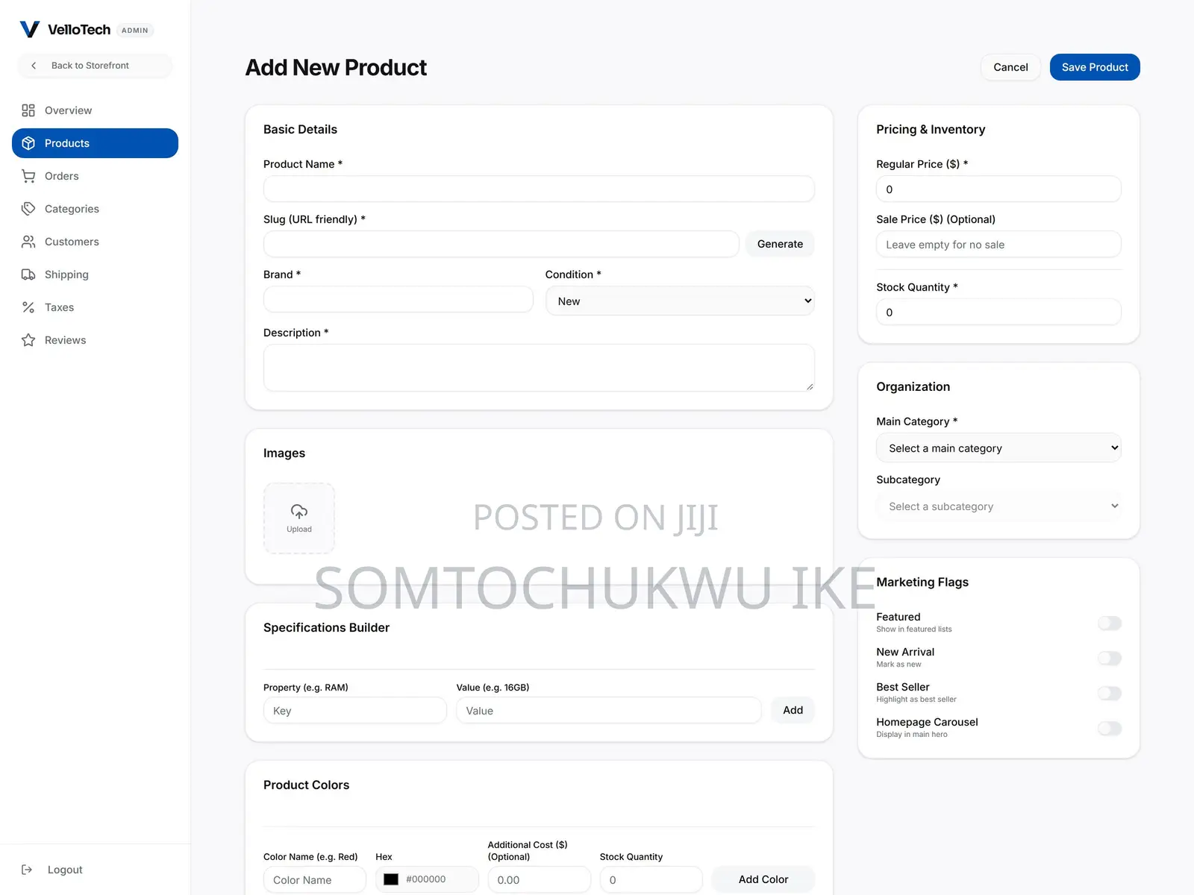1194x895 pixels.
Task: Click the black Hex color swatch
Action: pos(391,879)
